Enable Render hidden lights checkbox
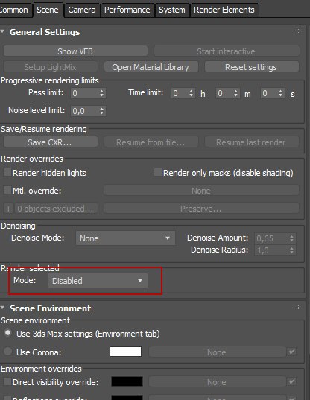310x400 pixels. [x=7, y=173]
